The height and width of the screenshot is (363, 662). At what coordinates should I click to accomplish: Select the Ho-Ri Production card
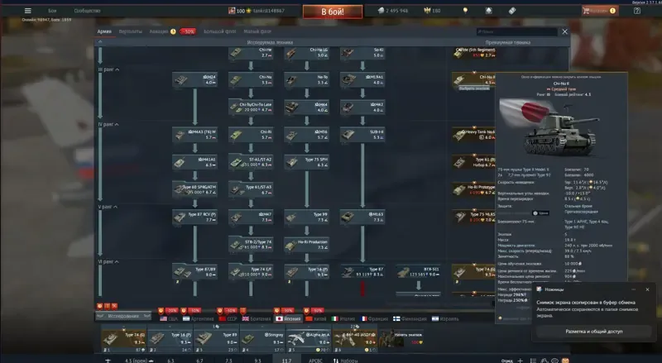click(306, 245)
